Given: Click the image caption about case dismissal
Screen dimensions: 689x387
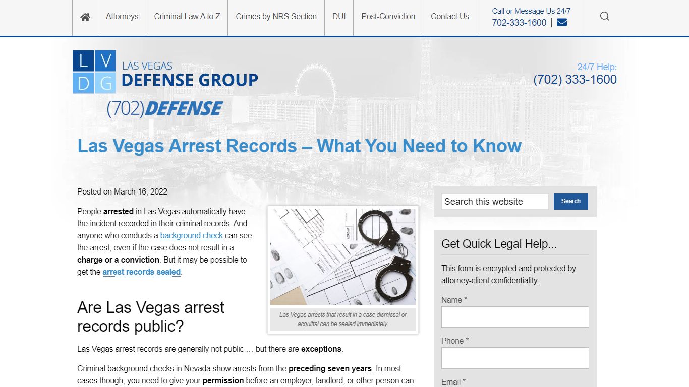Looking at the screenshot, I should coord(343,319).
